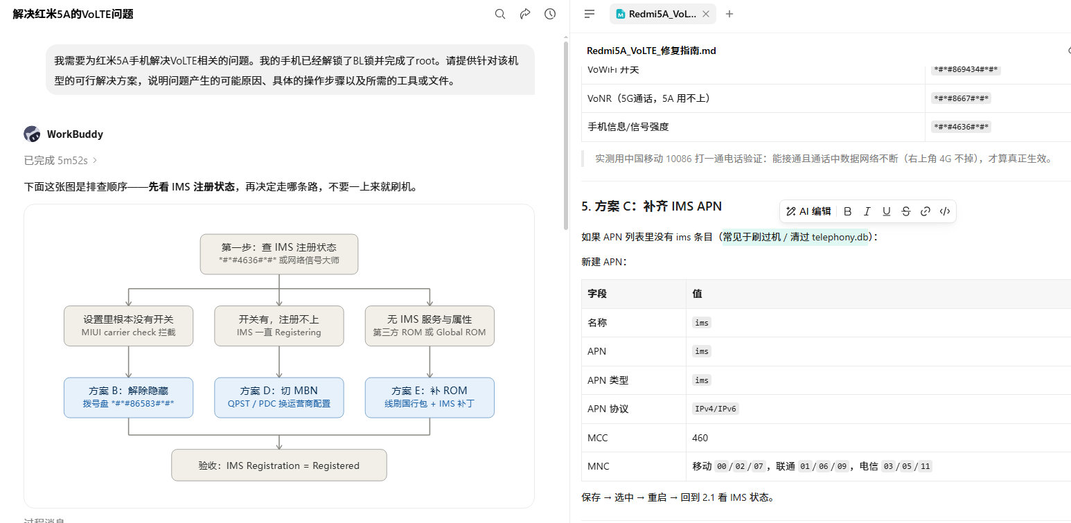Click the *#*#8667#*#* code in the VoNR row

pyautogui.click(x=962, y=98)
